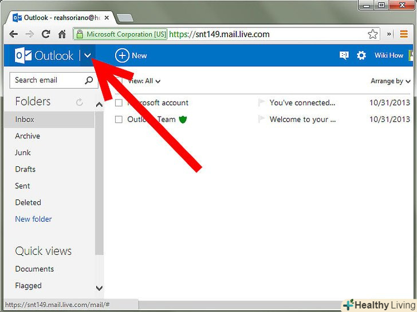
Task: Open Outlook app switcher dropdown arrow
Action: pyautogui.click(x=88, y=55)
